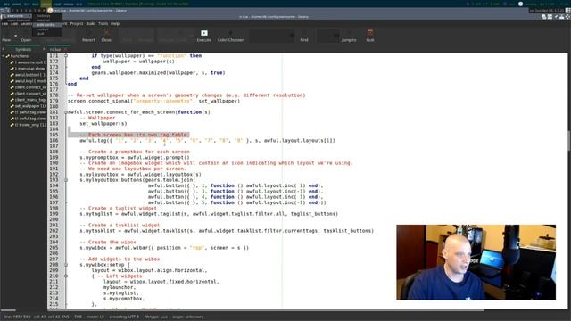Open the Build menu
This screenshot has width=571, height=321.
(x=91, y=24)
